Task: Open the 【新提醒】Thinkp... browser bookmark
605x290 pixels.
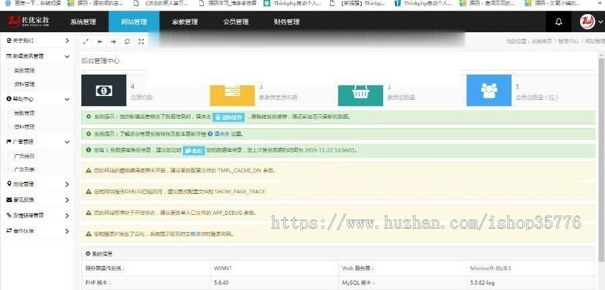Action: point(358,3)
